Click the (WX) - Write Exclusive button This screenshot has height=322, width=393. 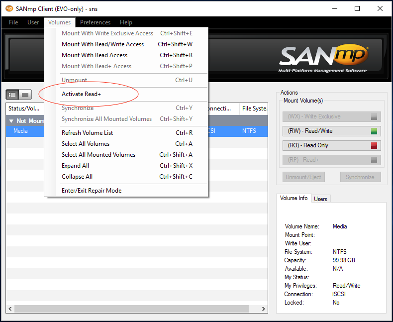coord(332,116)
